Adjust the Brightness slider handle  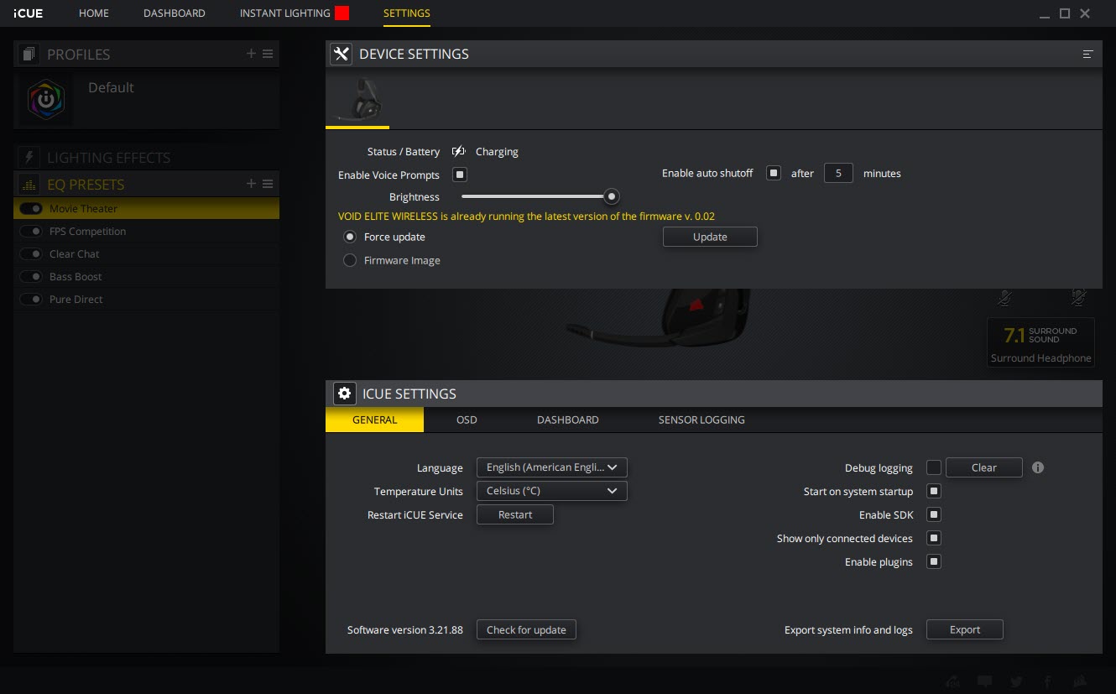tap(613, 196)
